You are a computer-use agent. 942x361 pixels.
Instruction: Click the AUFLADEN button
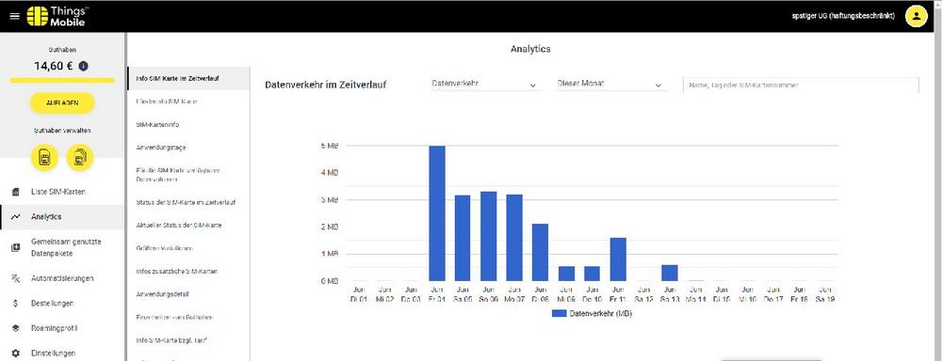pyautogui.click(x=62, y=103)
